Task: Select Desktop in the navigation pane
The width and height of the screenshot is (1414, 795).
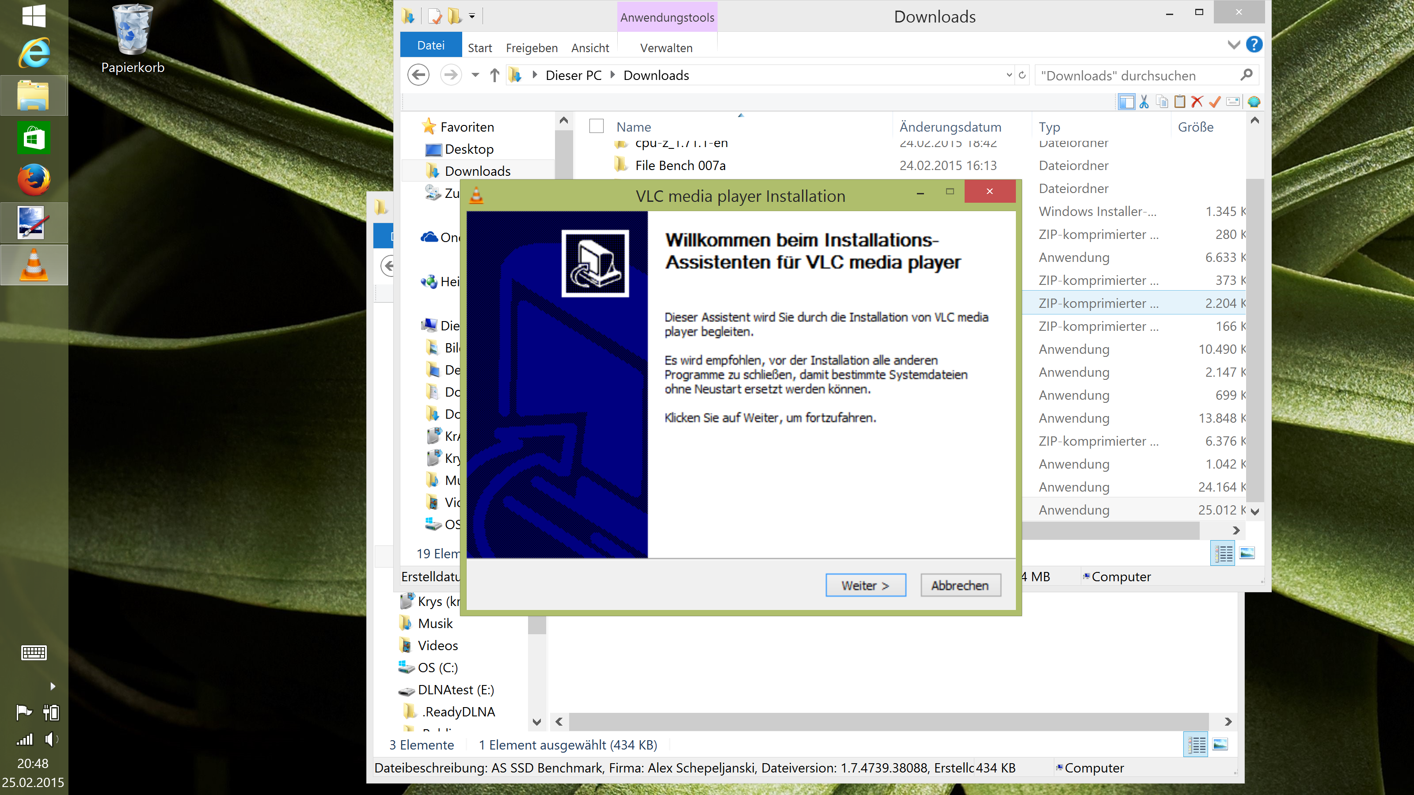Action: (x=469, y=149)
